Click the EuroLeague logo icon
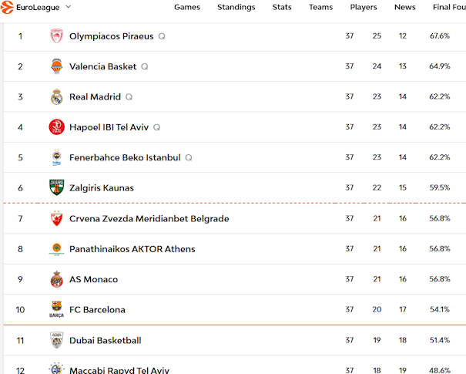Viewport: 466px width, 374px height. tap(8, 7)
